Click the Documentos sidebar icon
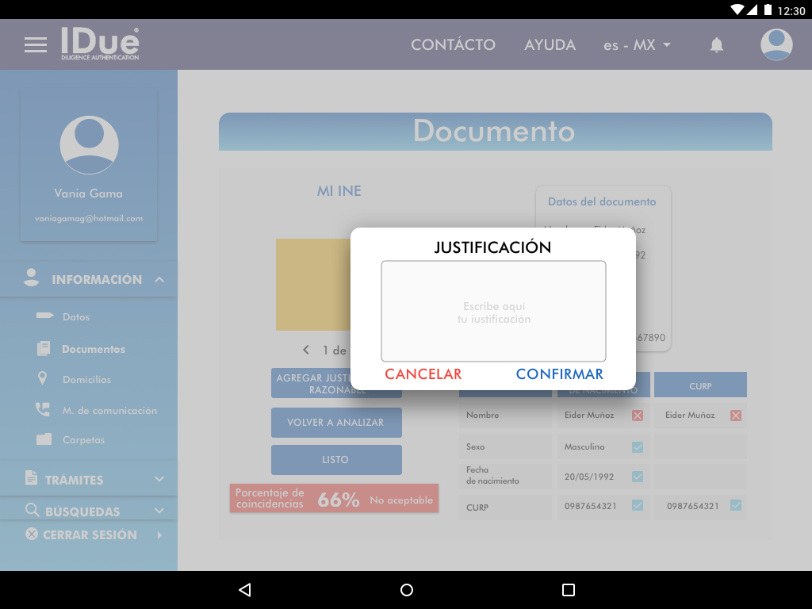The image size is (812, 609). pyautogui.click(x=44, y=349)
